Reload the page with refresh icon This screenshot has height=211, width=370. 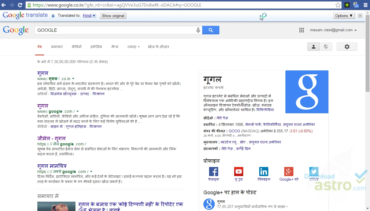click(20, 5)
